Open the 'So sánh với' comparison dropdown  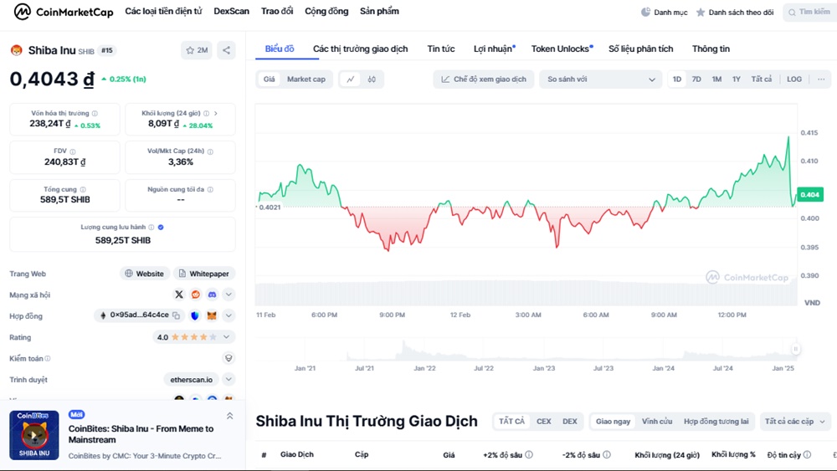pos(600,79)
